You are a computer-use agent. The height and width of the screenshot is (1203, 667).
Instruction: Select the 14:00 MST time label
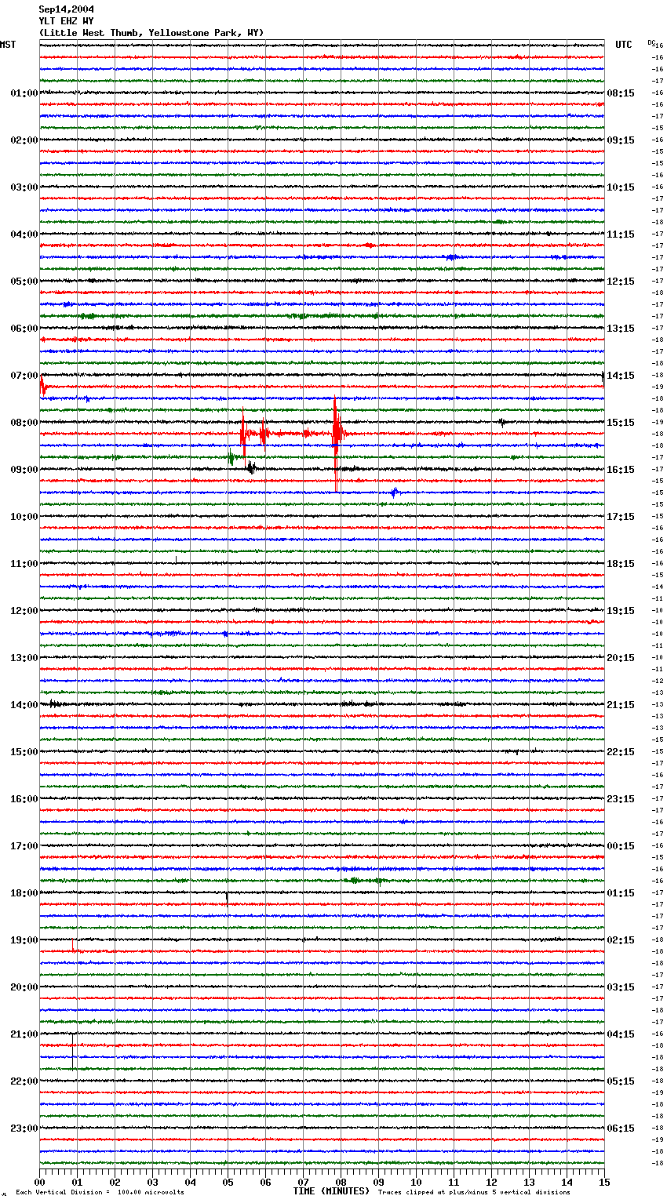24,705
